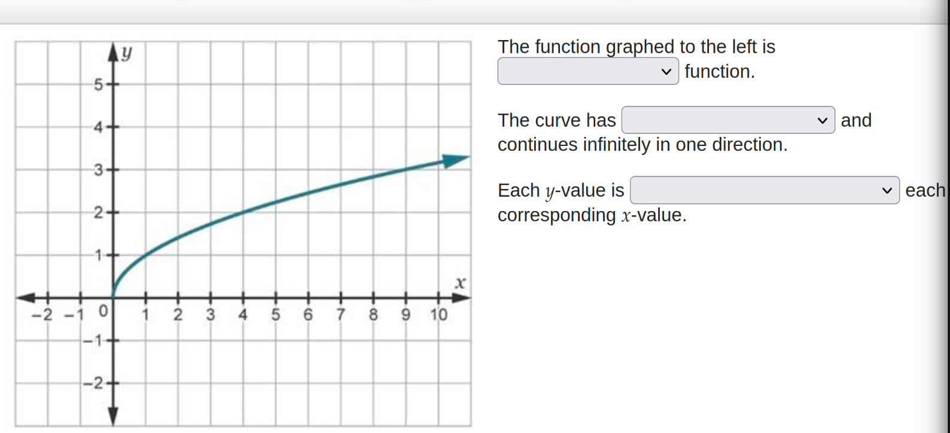The width and height of the screenshot is (950, 433).
Task: Open the curve description dropdown after 'The curve has'
Action: (x=727, y=120)
